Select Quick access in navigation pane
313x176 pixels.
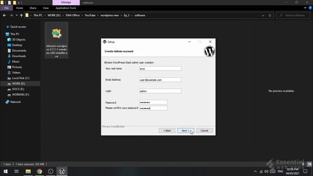pyautogui.click(x=18, y=27)
